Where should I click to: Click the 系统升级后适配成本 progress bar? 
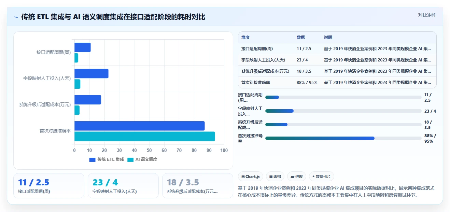point(343,125)
